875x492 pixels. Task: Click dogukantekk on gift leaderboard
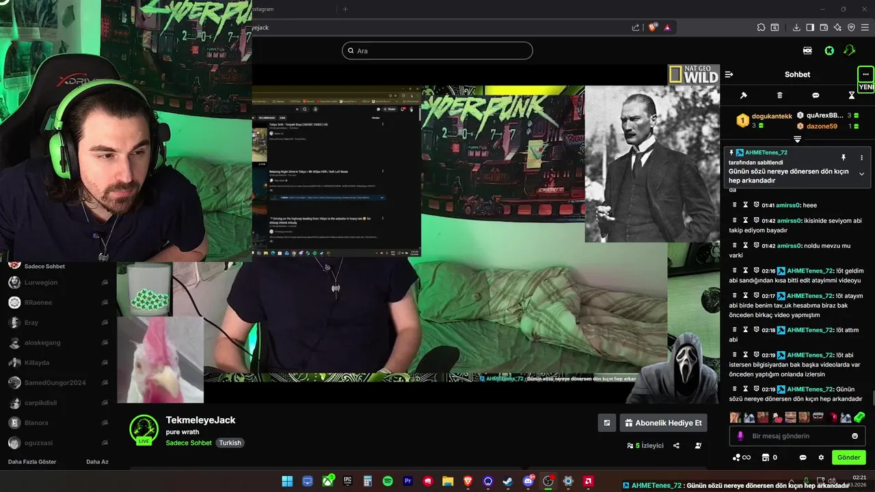pyautogui.click(x=772, y=116)
